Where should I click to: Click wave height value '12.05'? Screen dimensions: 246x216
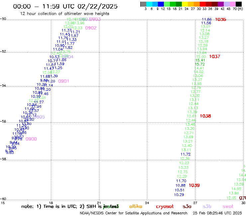click(231, 198)
